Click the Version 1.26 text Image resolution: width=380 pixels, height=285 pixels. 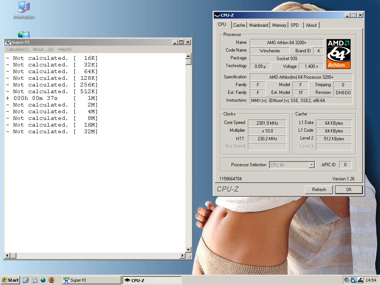pyautogui.click(x=343, y=179)
